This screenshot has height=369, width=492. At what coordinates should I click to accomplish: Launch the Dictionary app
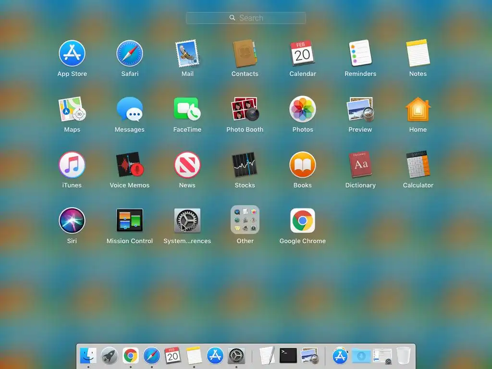(x=360, y=165)
